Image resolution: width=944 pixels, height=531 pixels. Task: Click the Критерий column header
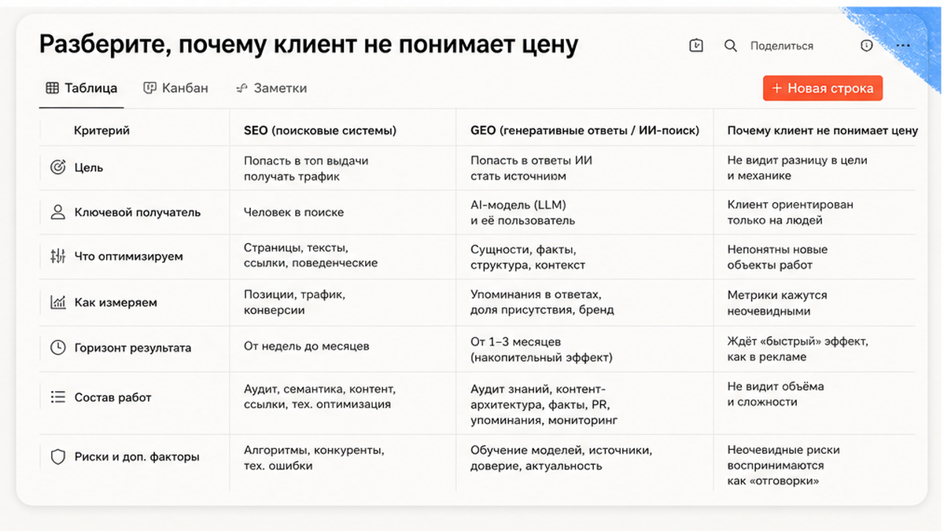(102, 131)
